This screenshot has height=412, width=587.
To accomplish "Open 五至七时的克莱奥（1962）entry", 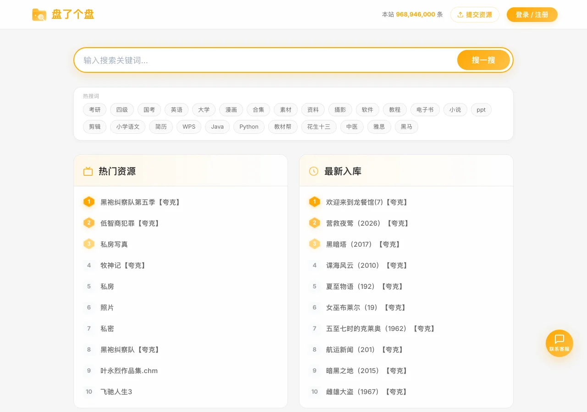I will point(381,328).
